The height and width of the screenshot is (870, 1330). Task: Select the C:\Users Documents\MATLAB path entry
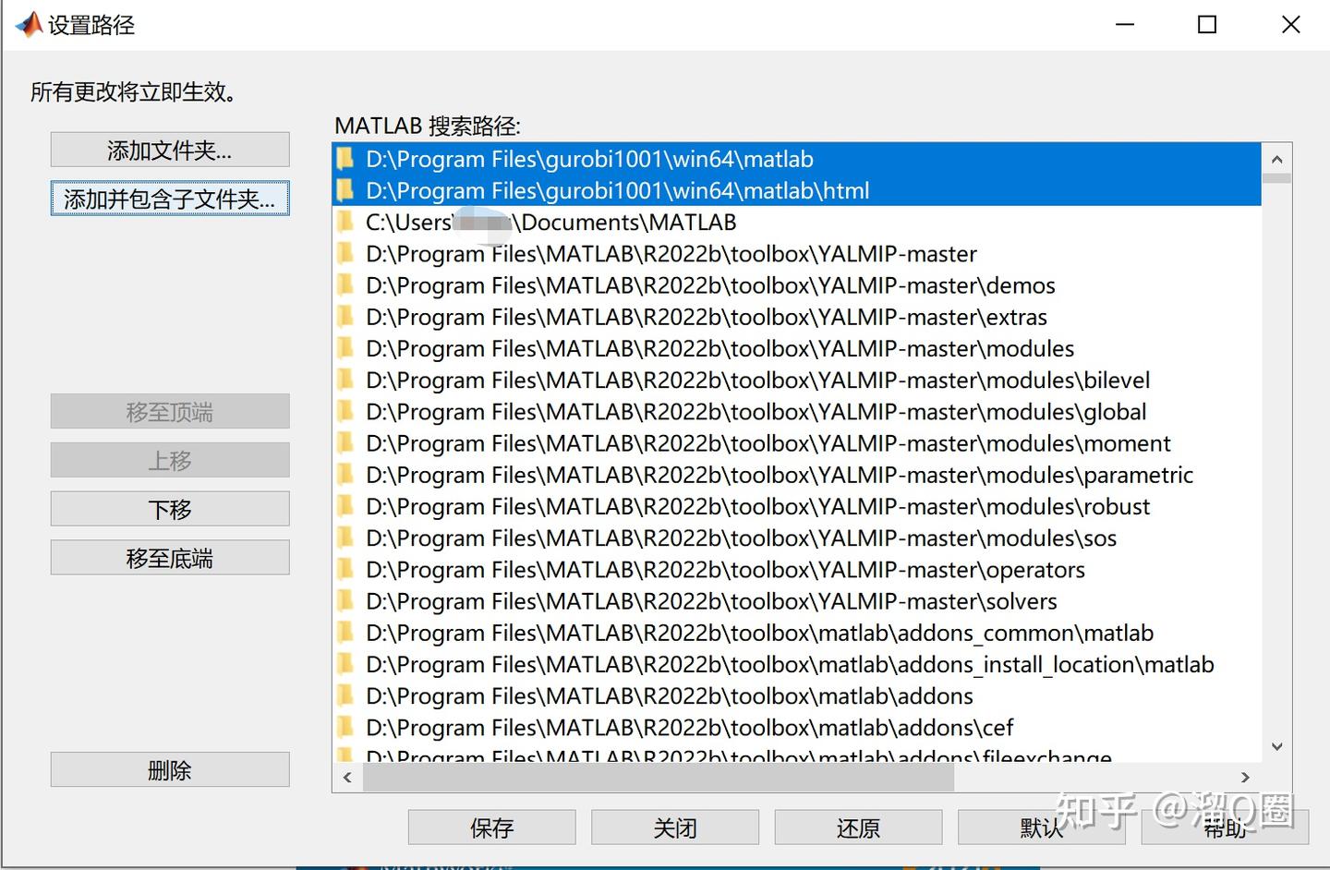click(x=551, y=222)
